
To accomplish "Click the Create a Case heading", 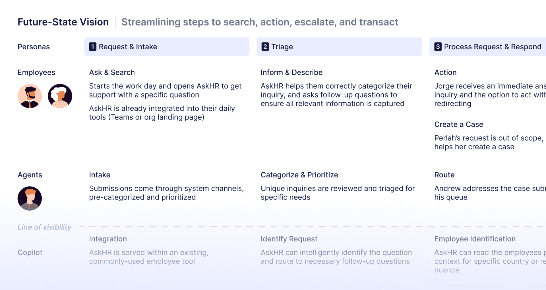I will pyautogui.click(x=459, y=124).
